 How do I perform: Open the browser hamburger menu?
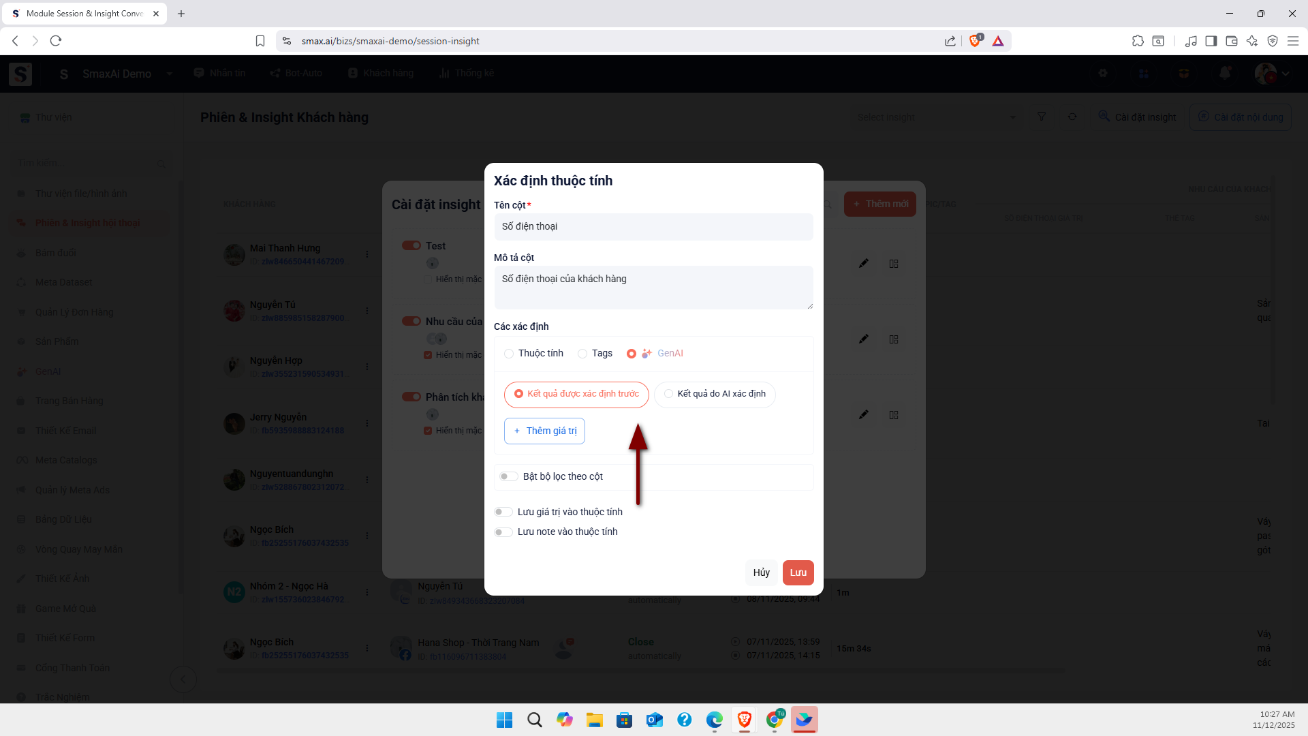pyautogui.click(x=1292, y=41)
